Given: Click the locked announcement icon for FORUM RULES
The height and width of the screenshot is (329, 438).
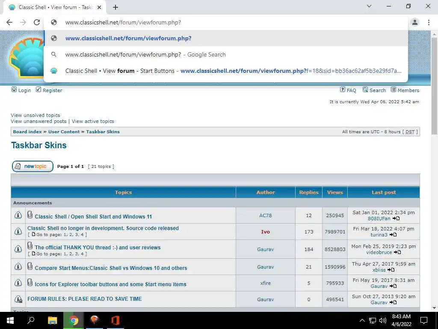Looking at the screenshot, I should pos(18,299).
